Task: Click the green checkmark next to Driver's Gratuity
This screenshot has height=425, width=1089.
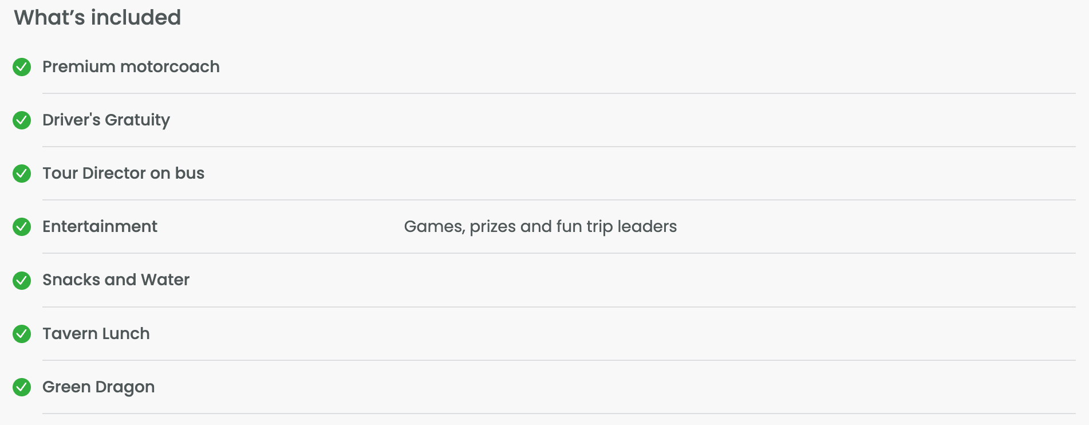Action: [x=22, y=120]
